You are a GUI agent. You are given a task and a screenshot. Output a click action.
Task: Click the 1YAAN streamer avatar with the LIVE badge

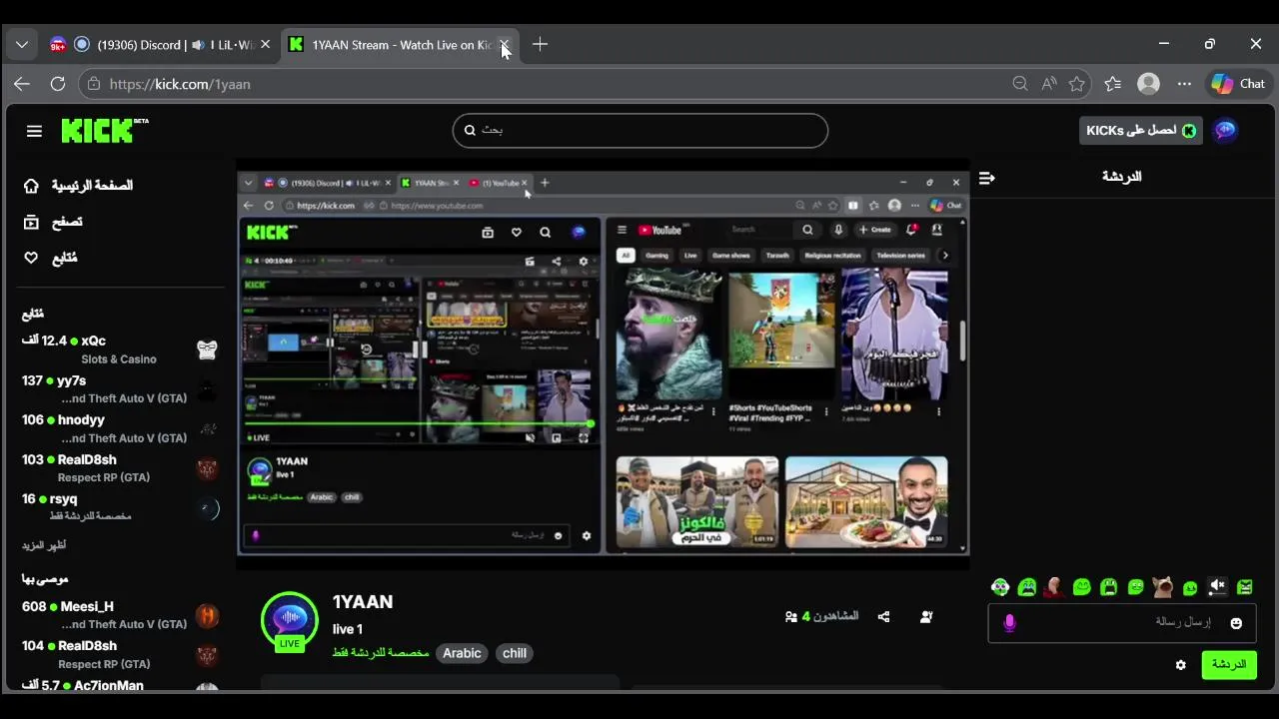290,621
